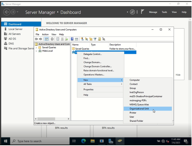Click the Windows Start button
Viewport: 192px width, 146px height.
pos(6,141)
